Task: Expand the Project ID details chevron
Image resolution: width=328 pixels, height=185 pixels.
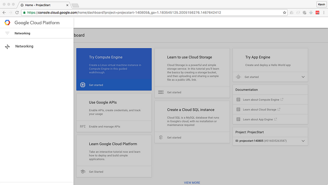Action: click(303, 141)
